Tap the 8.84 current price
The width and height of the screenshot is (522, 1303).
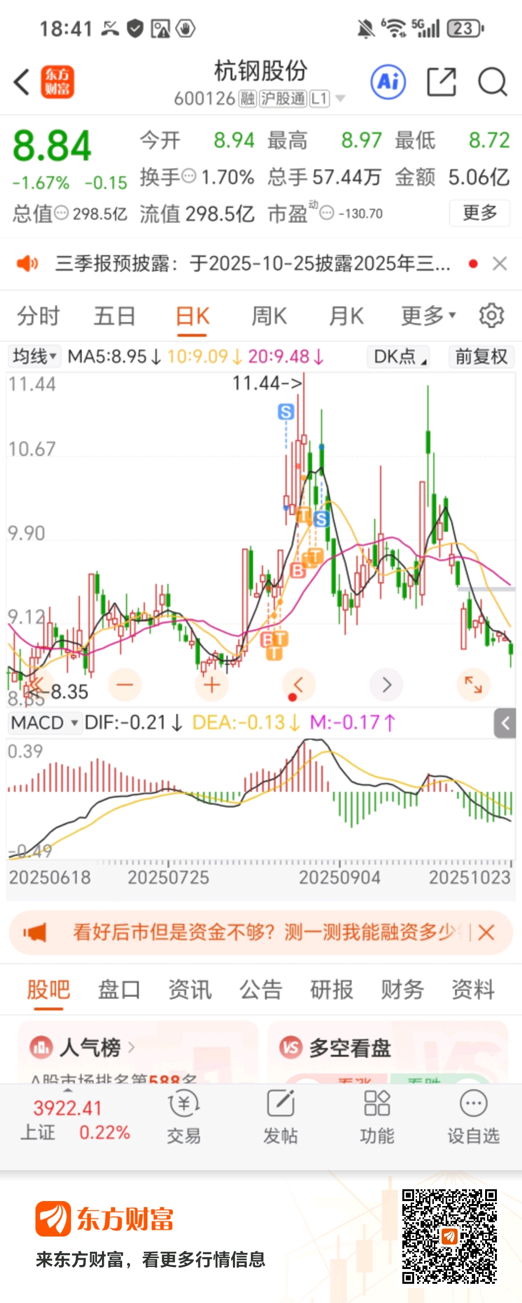pyautogui.click(x=52, y=146)
